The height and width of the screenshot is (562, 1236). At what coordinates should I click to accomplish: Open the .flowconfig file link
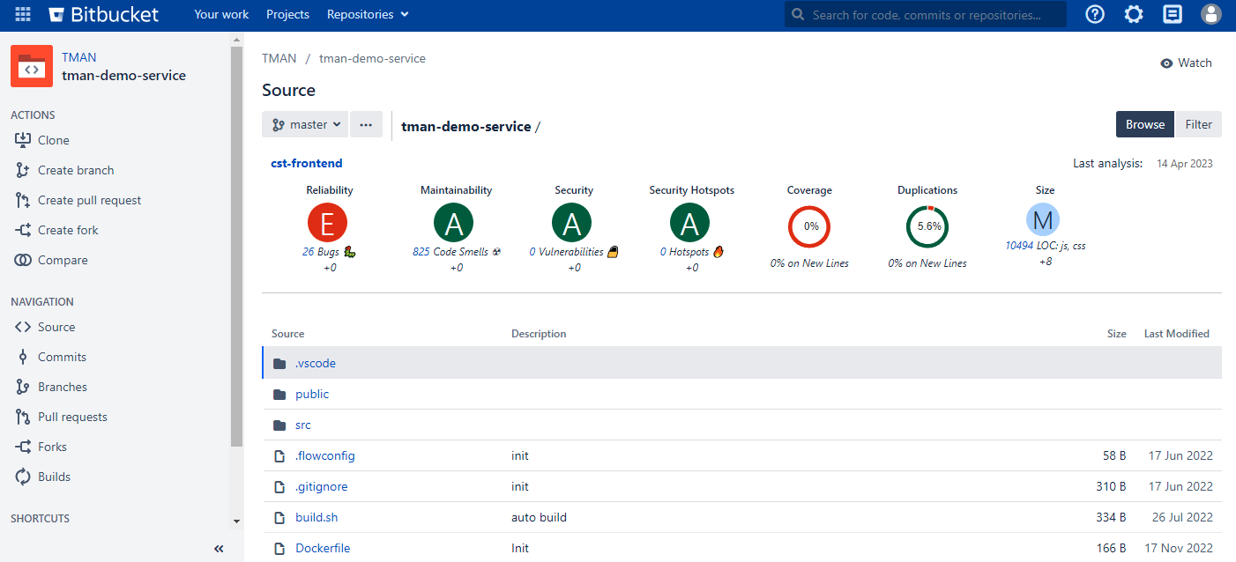click(x=325, y=456)
